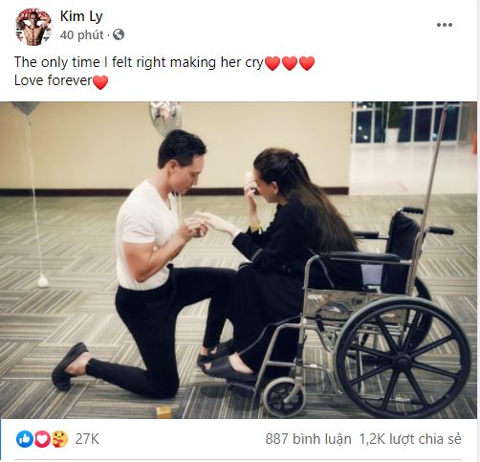View the '1,2K lượt chia sẻ' shares list
This screenshot has width=480, height=462.
pos(410,439)
